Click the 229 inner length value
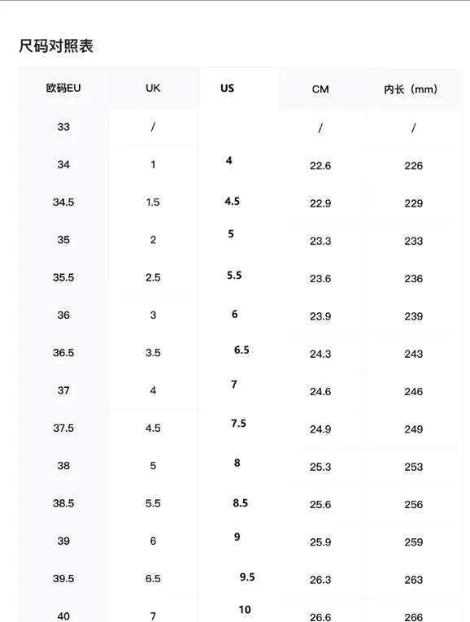 [x=414, y=203]
